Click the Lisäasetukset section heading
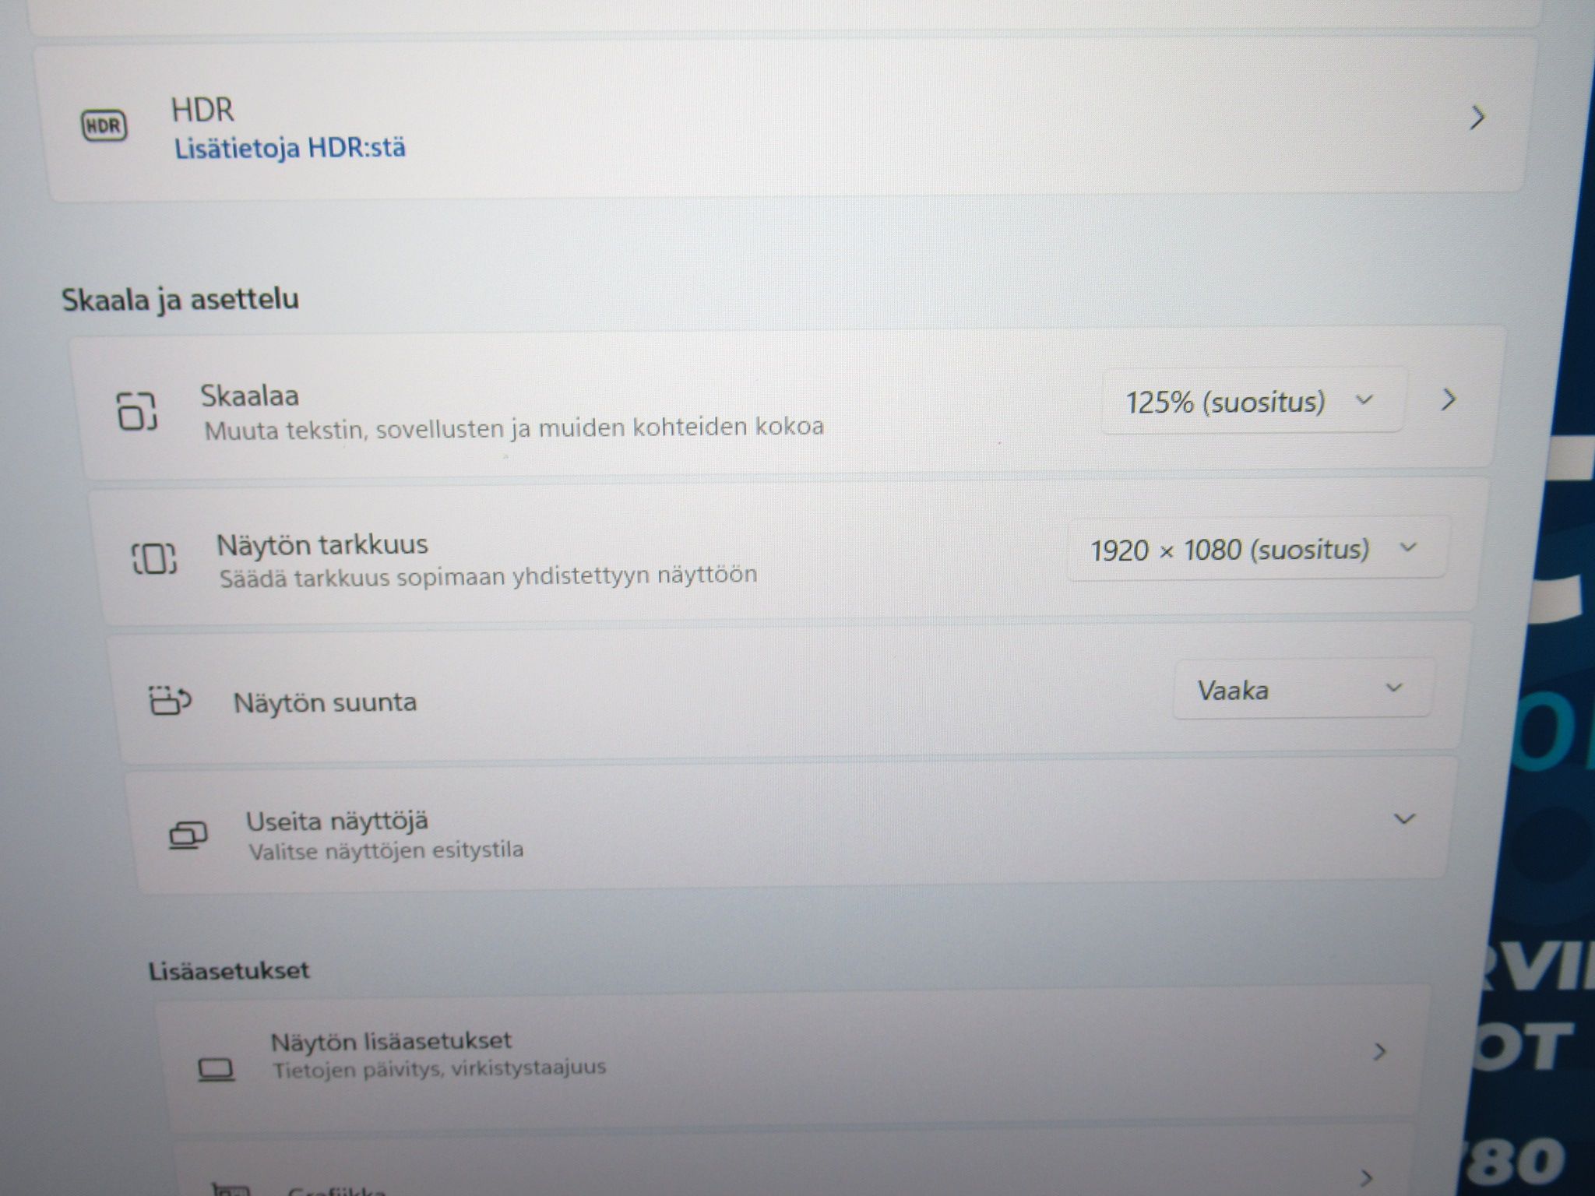The image size is (1595, 1196). [x=229, y=970]
